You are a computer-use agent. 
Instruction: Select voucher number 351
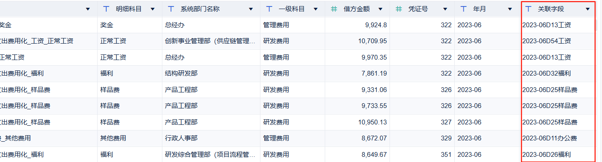(446, 155)
